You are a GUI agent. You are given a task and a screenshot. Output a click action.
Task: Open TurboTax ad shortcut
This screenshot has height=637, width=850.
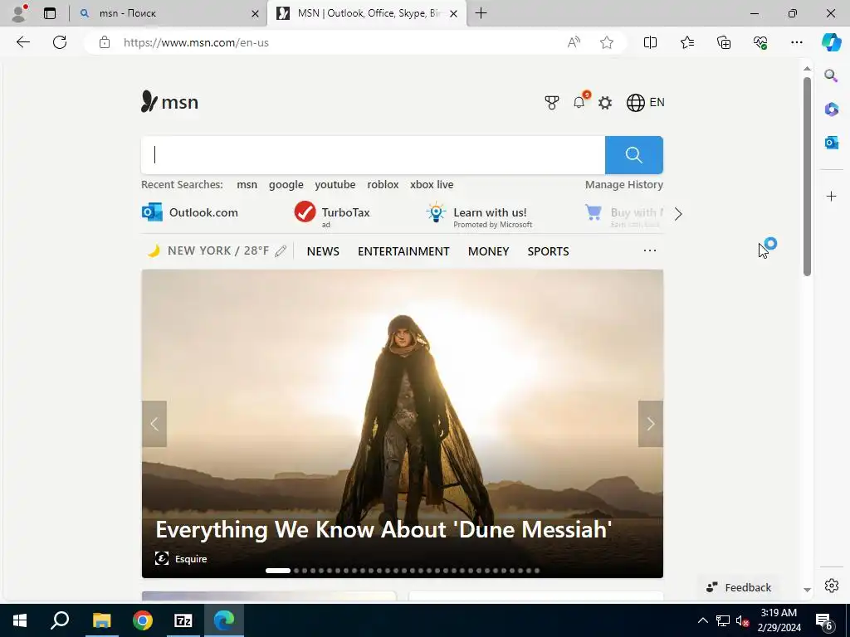click(332, 213)
